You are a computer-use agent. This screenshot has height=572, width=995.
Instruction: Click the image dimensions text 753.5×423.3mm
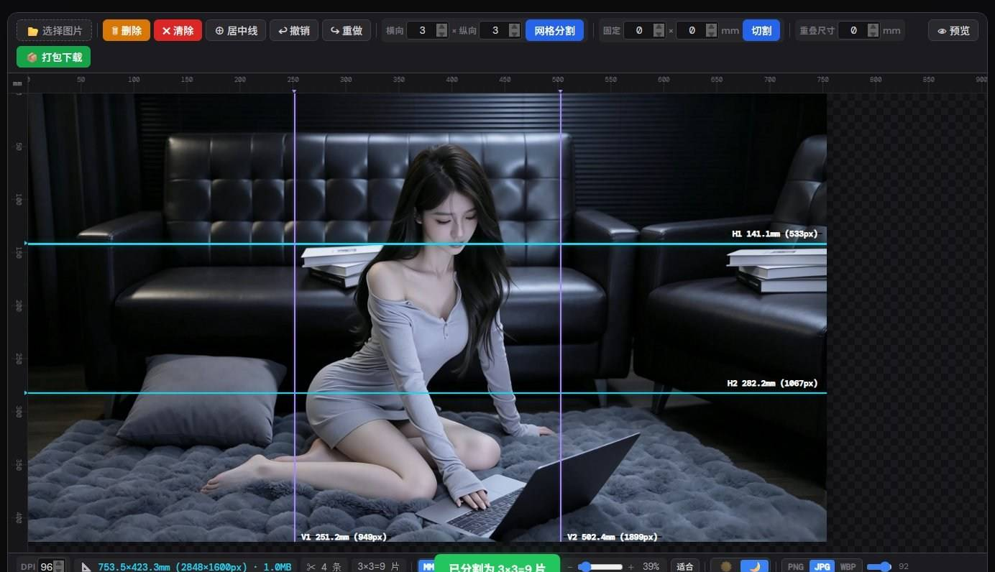(x=194, y=567)
